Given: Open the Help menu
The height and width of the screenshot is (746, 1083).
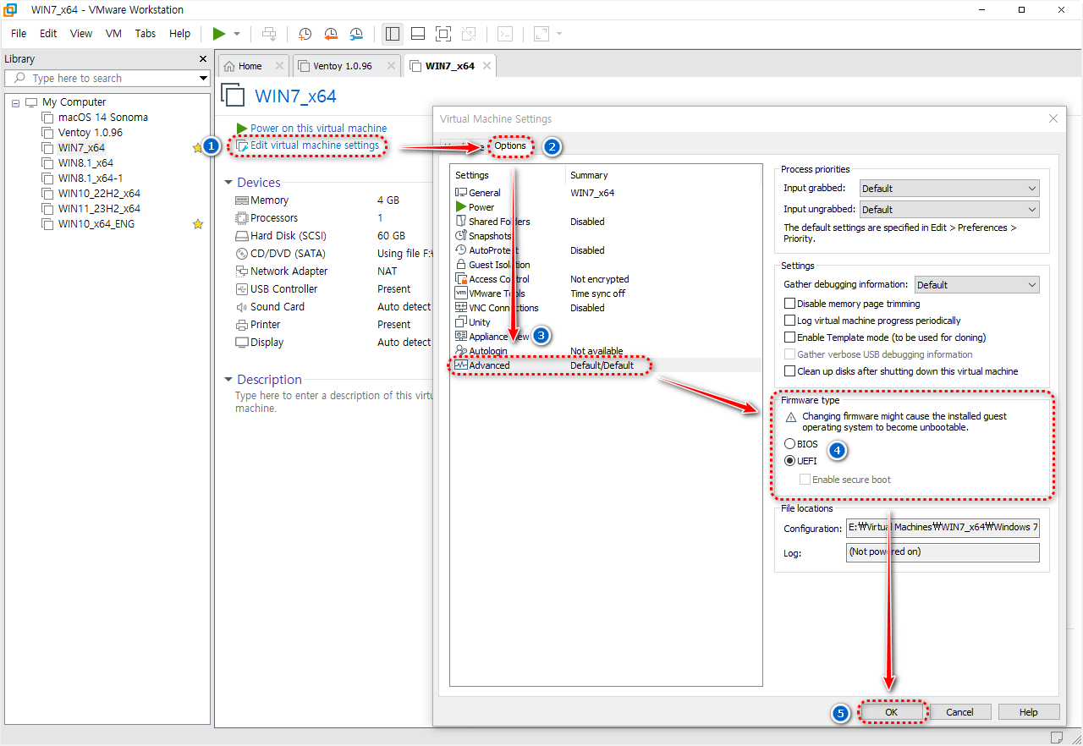Looking at the screenshot, I should tap(179, 34).
